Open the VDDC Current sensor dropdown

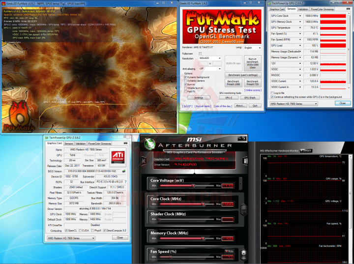[300, 81]
